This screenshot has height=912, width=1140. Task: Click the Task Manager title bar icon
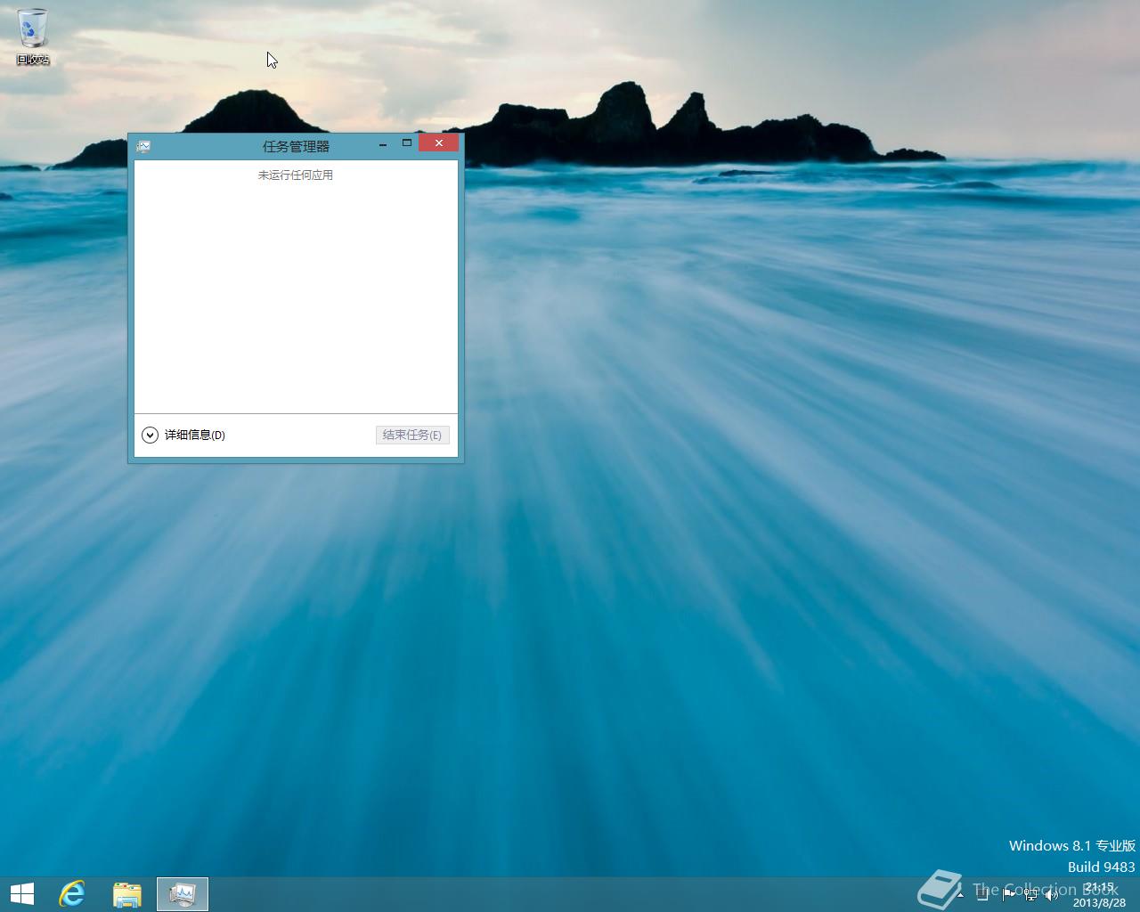pos(143,146)
